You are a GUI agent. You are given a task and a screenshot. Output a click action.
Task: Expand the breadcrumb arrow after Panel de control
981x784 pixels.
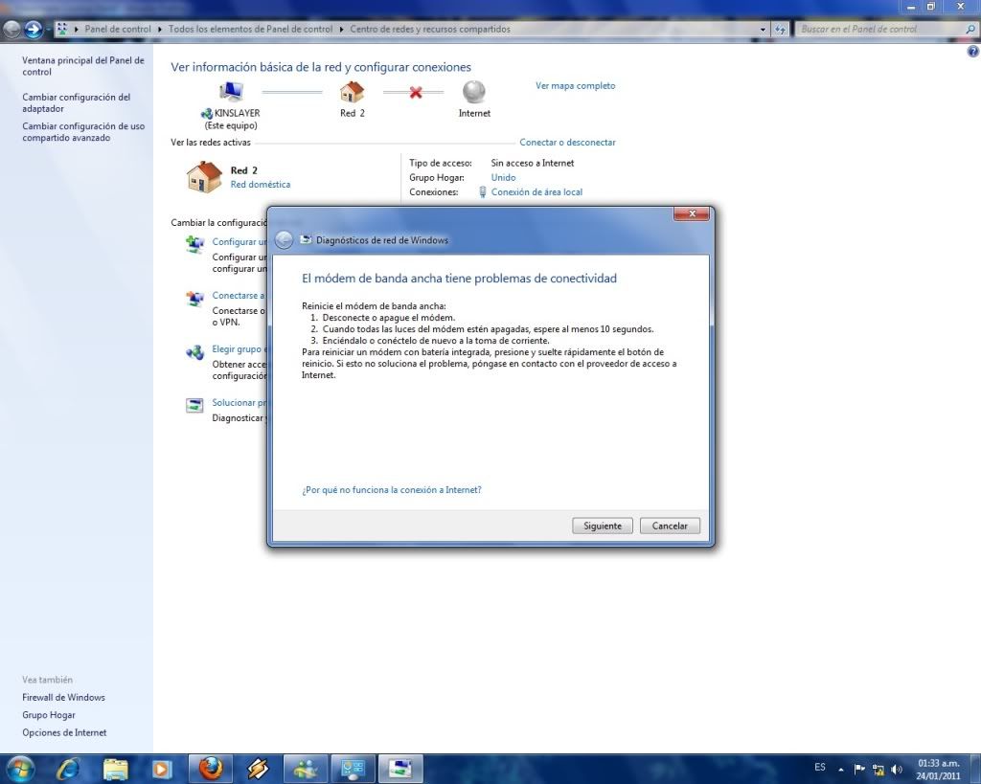tap(160, 30)
